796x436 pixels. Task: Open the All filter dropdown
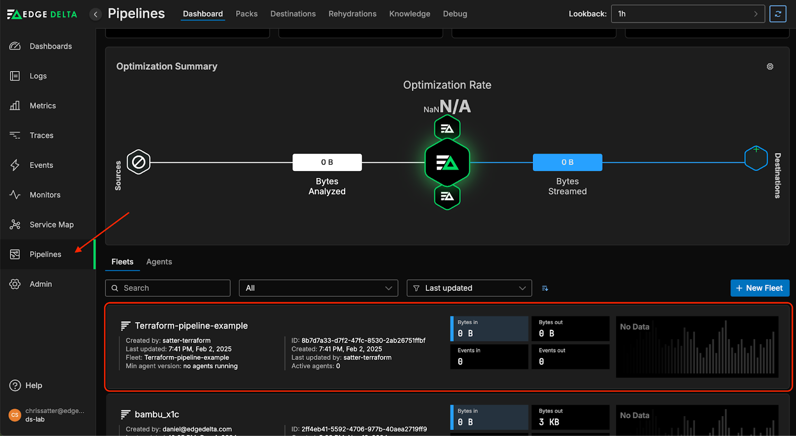point(318,288)
